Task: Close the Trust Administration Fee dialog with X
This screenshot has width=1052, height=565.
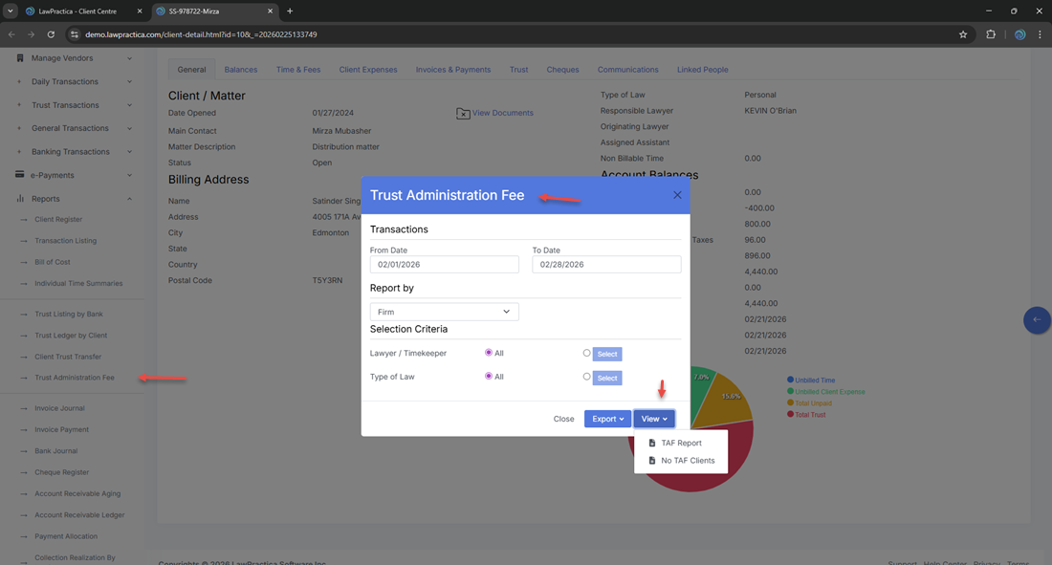Action: tap(677, 195)
